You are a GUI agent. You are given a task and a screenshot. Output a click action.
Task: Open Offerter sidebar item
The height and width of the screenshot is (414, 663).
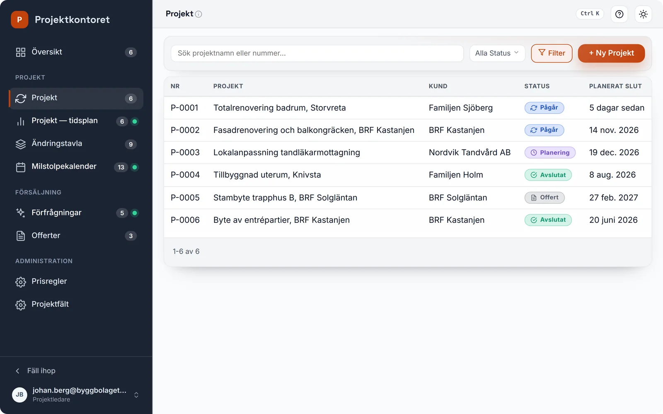click(x=76, y=236)
